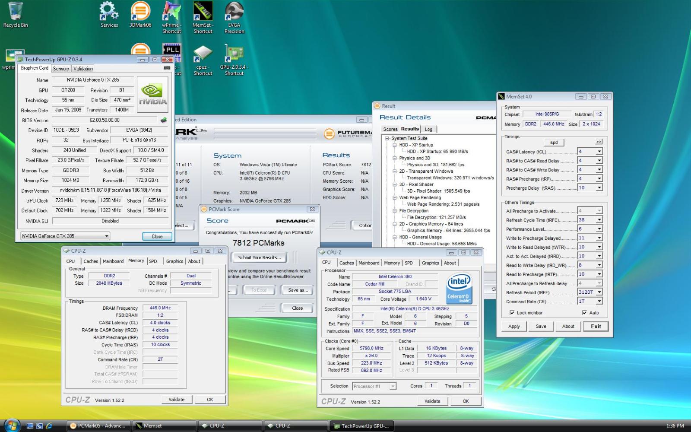Open the Performance Level dropdown in MemSet
This screenshot has width=691, height=432.
[x=599, y=229]
